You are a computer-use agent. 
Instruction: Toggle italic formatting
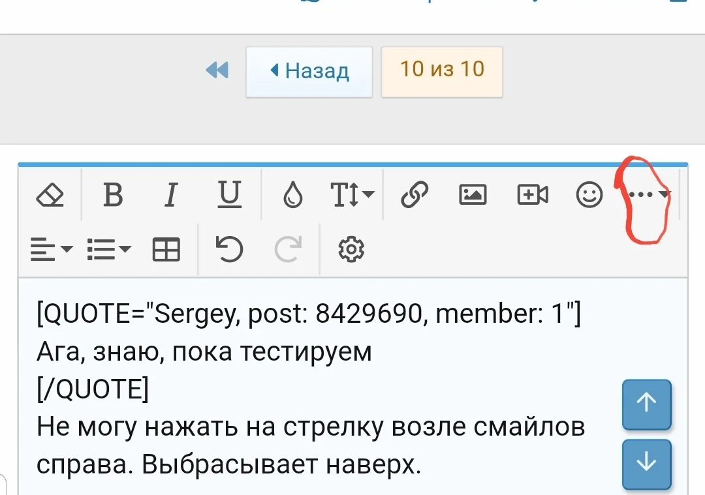click(x=170, y=194)
